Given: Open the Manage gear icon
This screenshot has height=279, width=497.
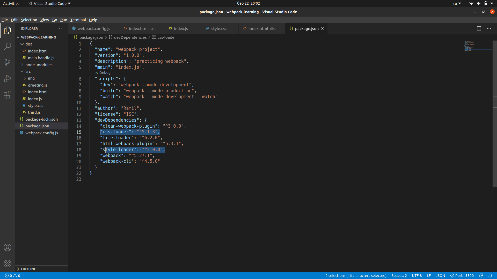Looking at the screenshot, I should point(8,263).
